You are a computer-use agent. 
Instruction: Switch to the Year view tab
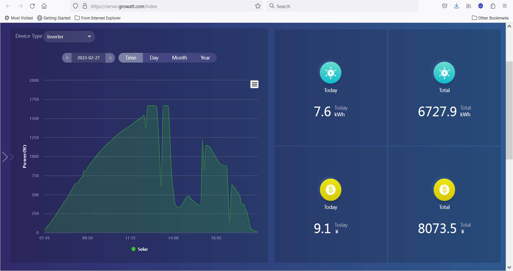pyautogui.click(x=205, y=58)
